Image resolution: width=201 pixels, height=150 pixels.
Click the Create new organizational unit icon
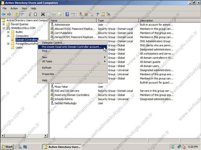point(92,14)
